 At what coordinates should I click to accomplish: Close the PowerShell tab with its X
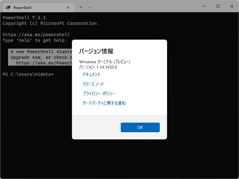pos(68,7)
